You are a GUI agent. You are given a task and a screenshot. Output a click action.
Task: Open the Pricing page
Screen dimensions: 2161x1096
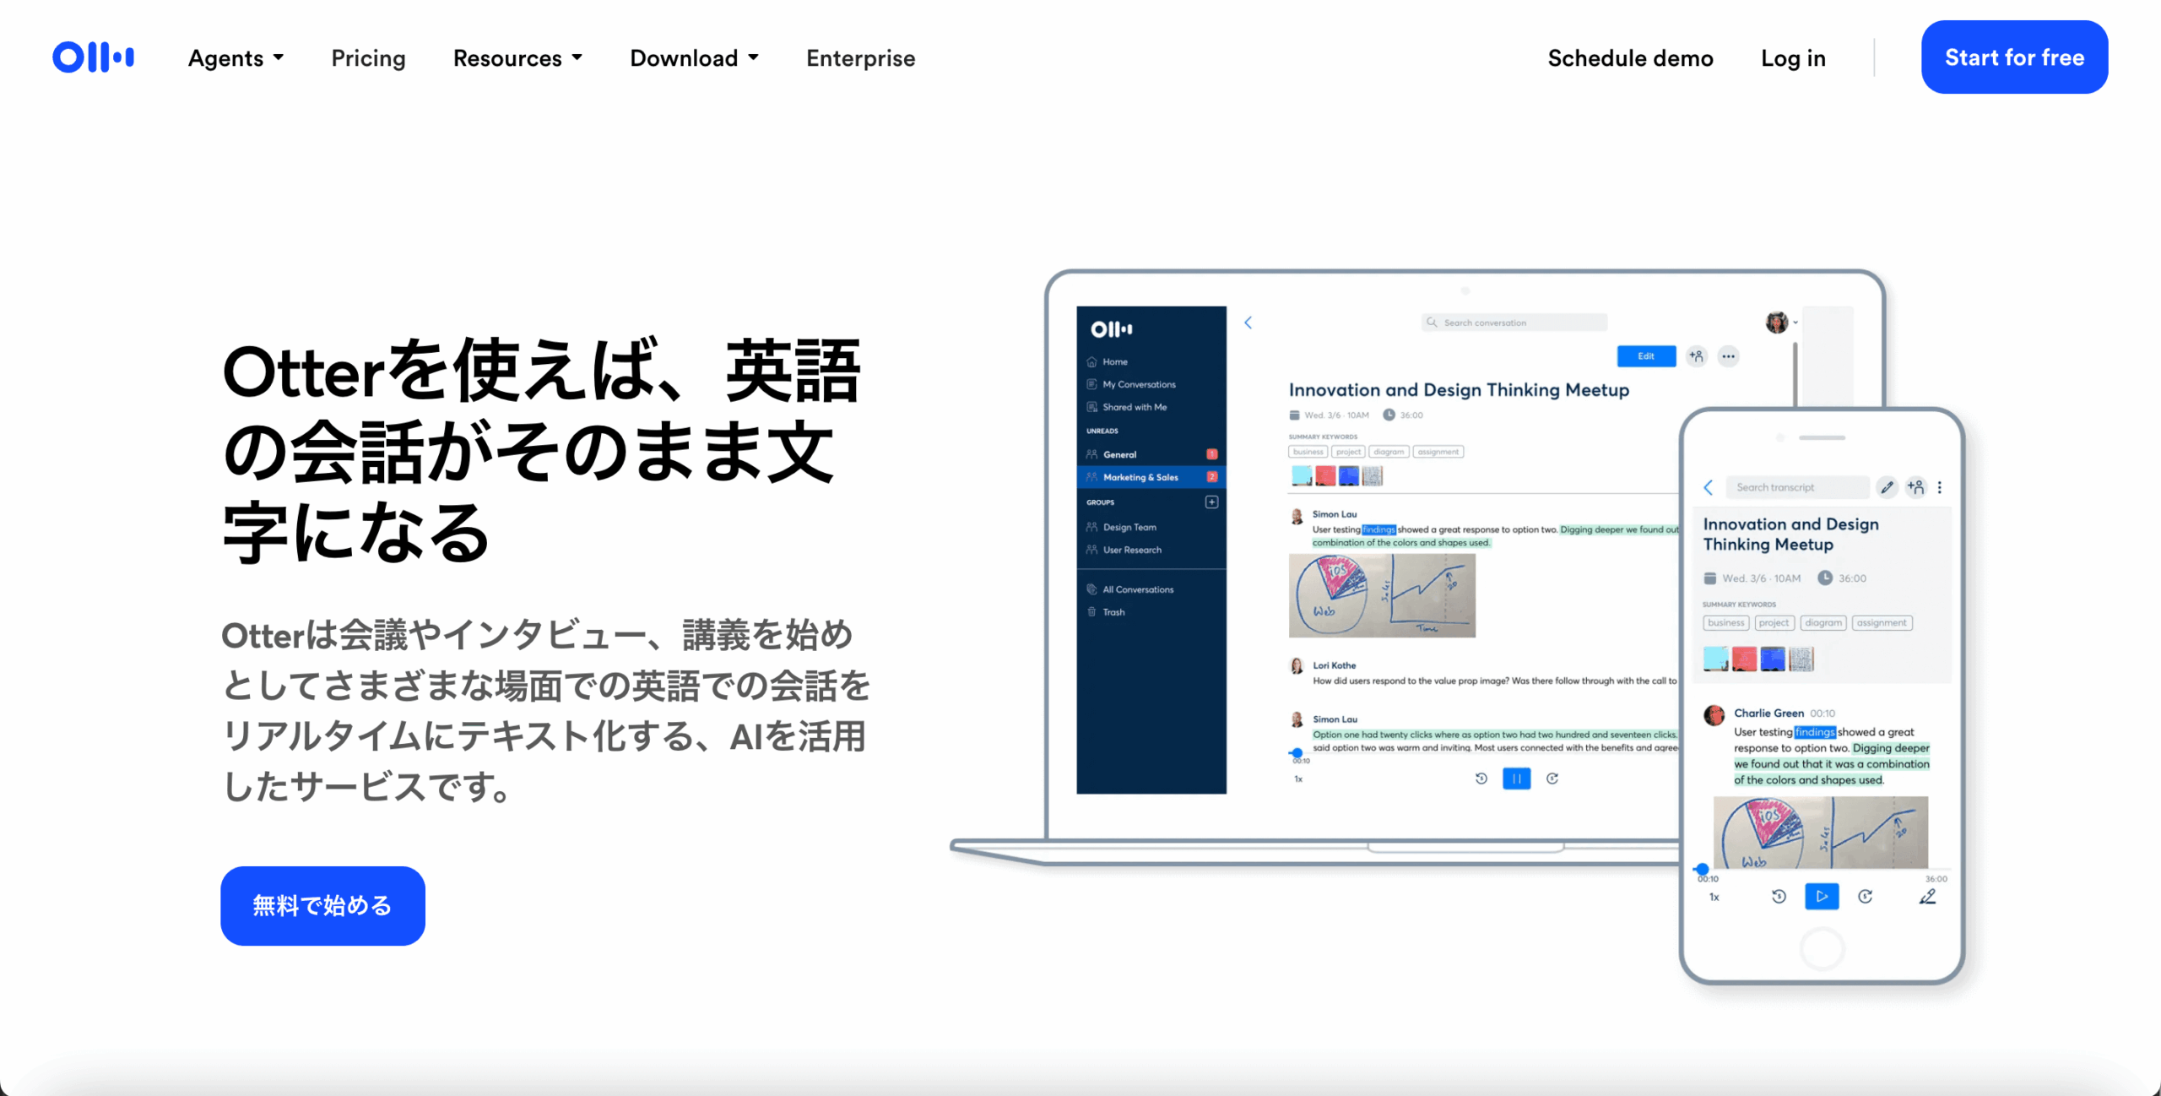point(368,58)
